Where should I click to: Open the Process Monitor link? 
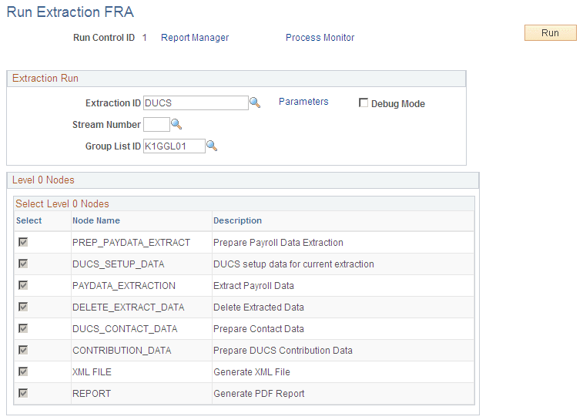(x=320, y=38)
